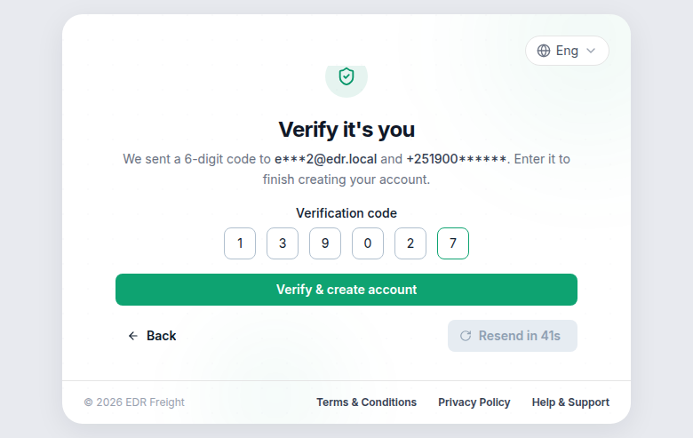Viewport: 693px width, 438px height.
Task: Click the left arrow icon beside Back
Action: tap(133, 336)
